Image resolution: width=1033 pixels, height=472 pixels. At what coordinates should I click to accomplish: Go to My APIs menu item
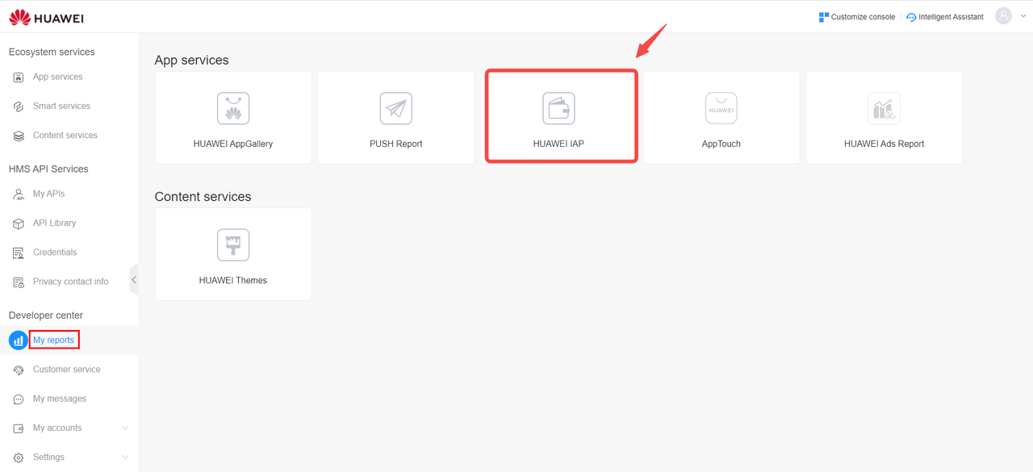point(48,194)
